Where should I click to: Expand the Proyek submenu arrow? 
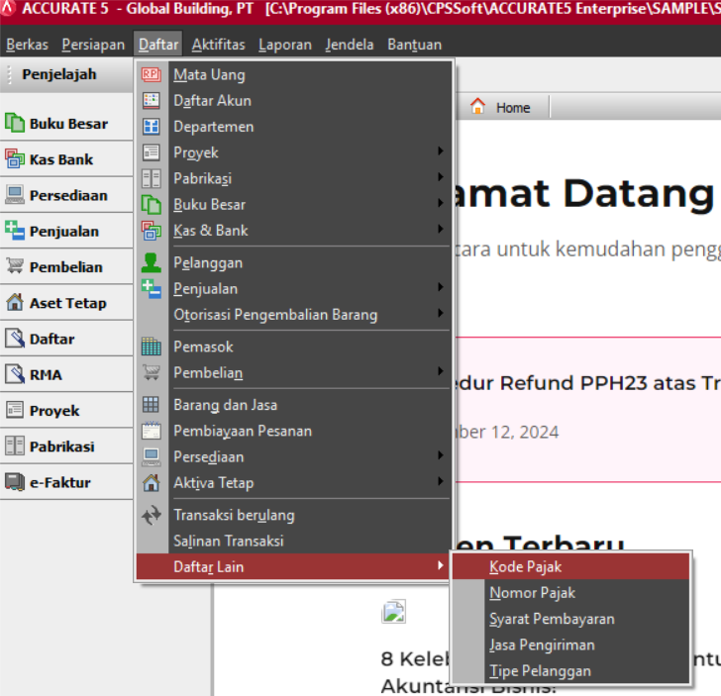440,152
